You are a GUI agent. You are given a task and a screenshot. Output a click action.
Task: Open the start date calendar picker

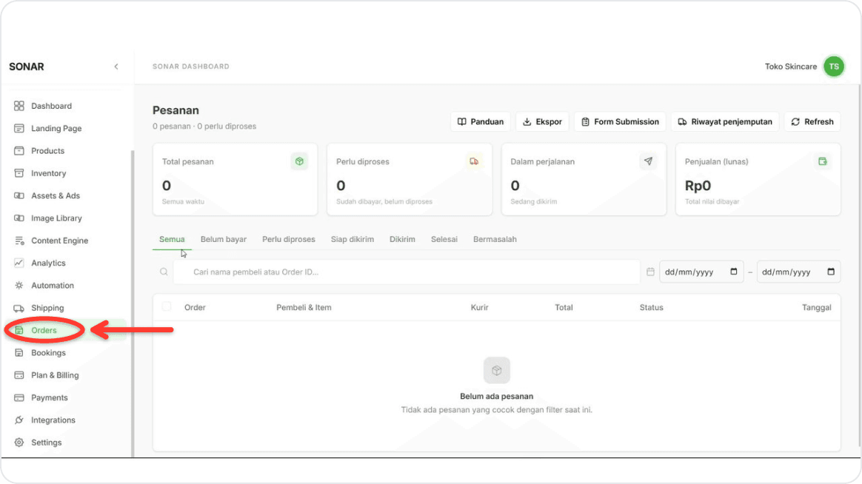(x=733, y=272)
